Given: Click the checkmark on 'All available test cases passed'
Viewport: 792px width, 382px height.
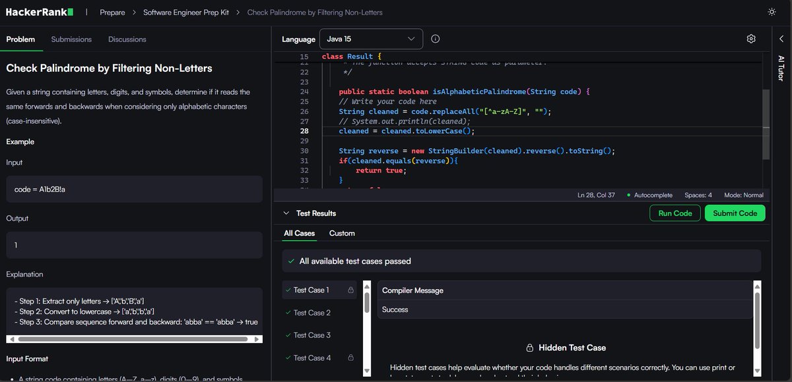Looking at the screenshot, I should point(290,261).
